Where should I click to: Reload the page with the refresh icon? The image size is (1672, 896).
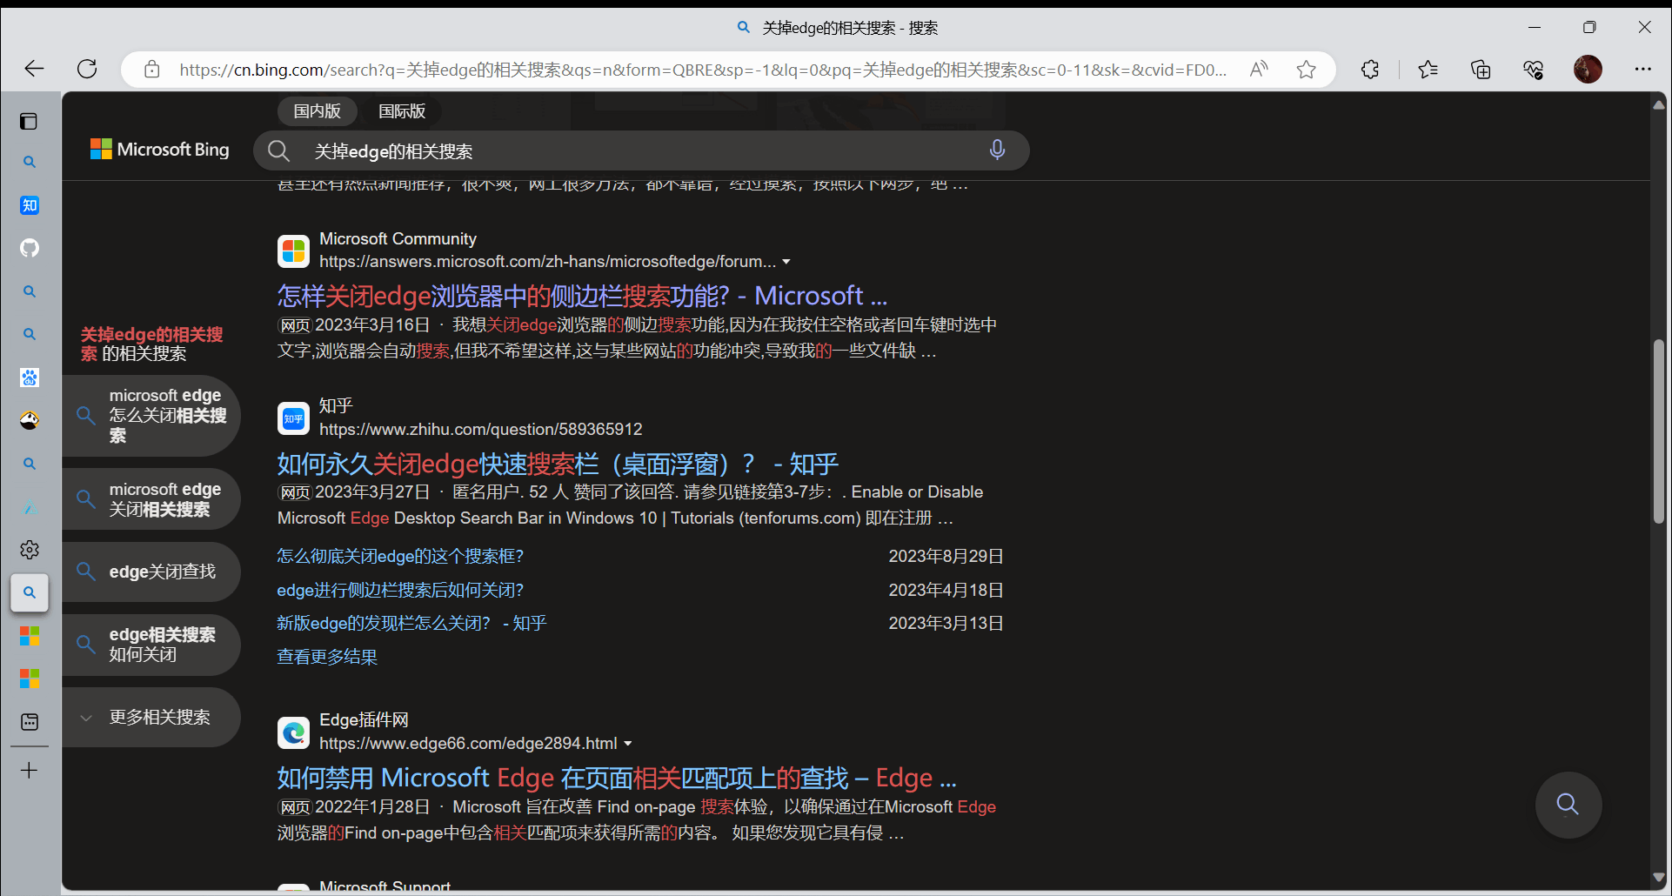tap(87, 69)
